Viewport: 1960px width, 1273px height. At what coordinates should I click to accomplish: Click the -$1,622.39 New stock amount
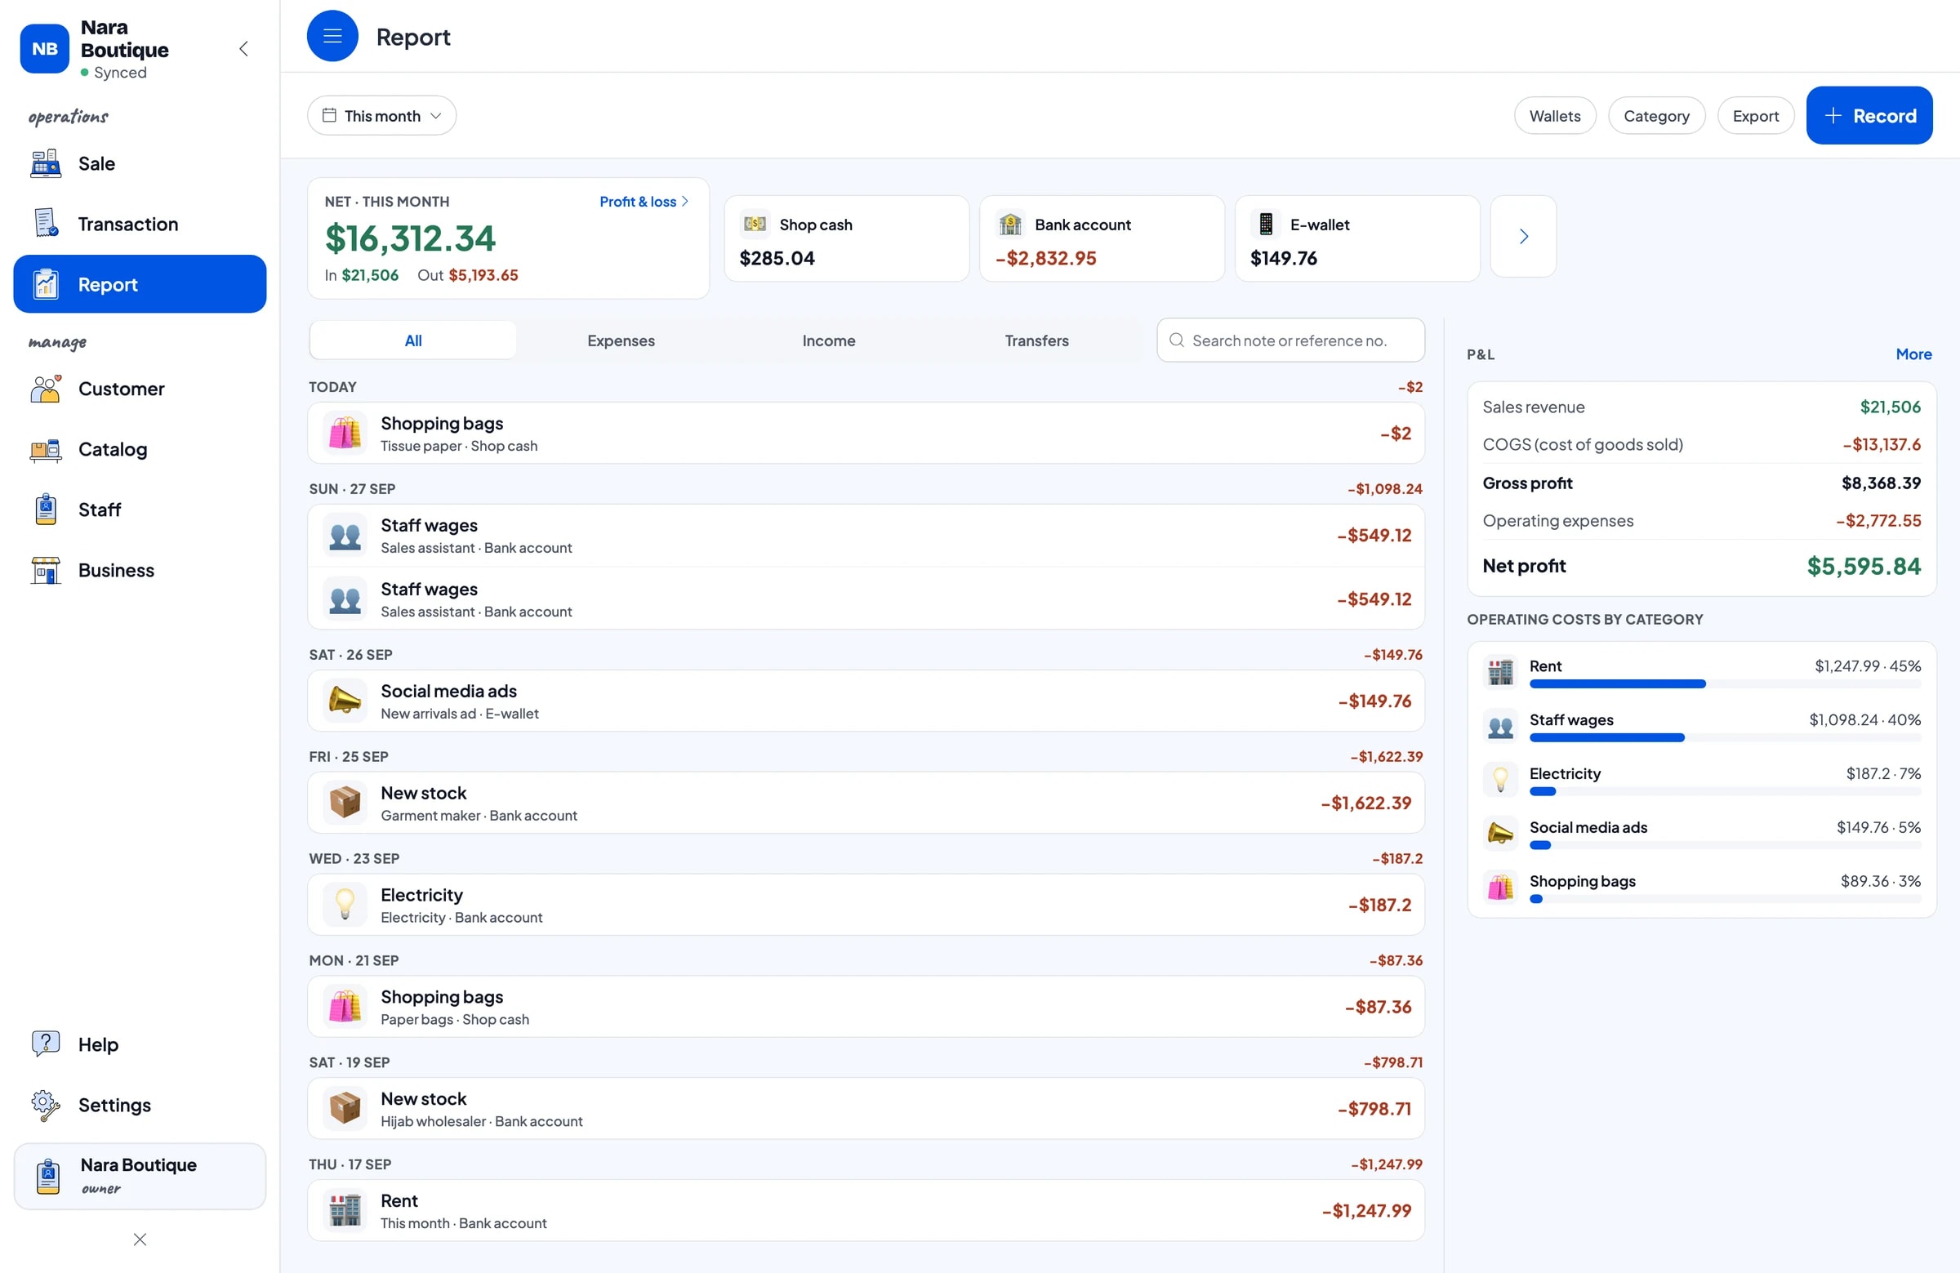coord(1366,803)
